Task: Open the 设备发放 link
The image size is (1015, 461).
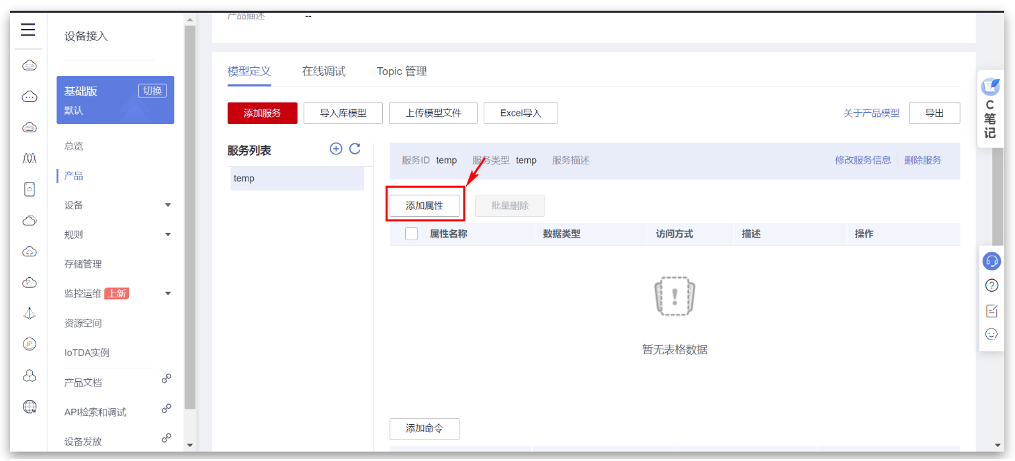Action: (x=83, y=442)
